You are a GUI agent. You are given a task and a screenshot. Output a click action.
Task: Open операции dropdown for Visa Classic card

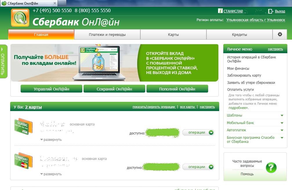point(198,132)
